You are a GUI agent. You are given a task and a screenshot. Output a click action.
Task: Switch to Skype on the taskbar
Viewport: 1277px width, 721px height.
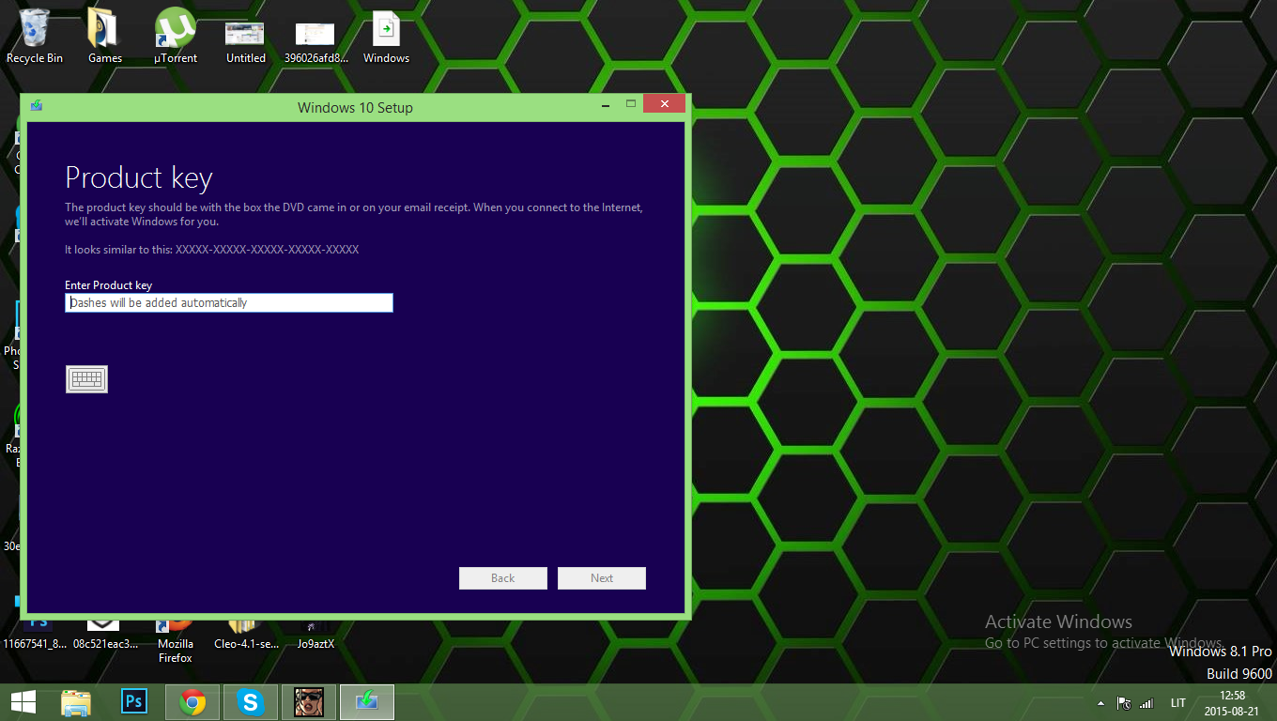click(251, 702)
